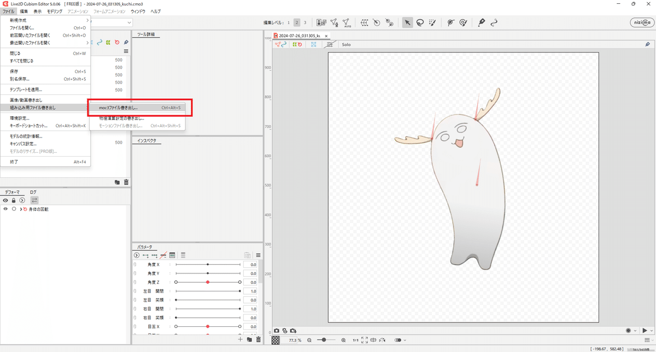Click テンプレートを適用 menu entry
Viewport: 656px width, 352px height.
pos(46,90)
